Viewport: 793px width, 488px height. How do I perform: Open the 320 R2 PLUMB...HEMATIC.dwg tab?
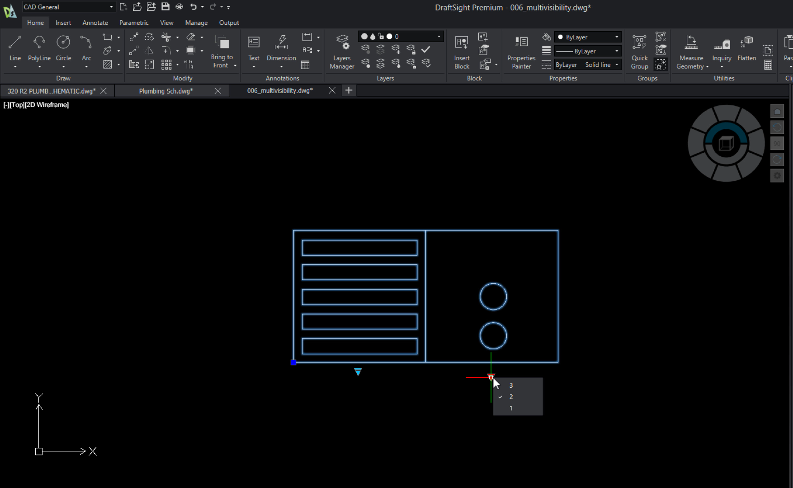51,91
